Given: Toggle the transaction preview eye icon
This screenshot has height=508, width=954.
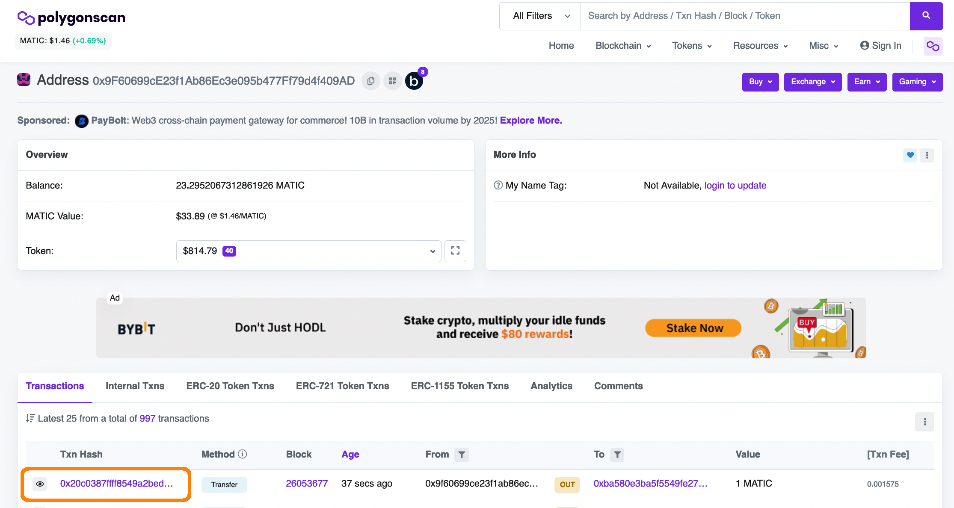Looking at the screenshot, I should [40, 484].
